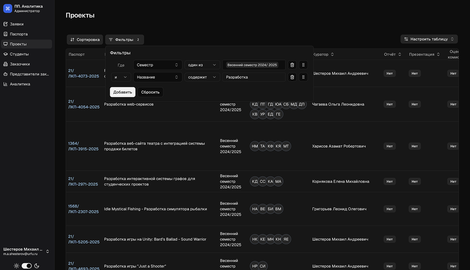Open the Семестр field dropdown

[x=157, y=65]
